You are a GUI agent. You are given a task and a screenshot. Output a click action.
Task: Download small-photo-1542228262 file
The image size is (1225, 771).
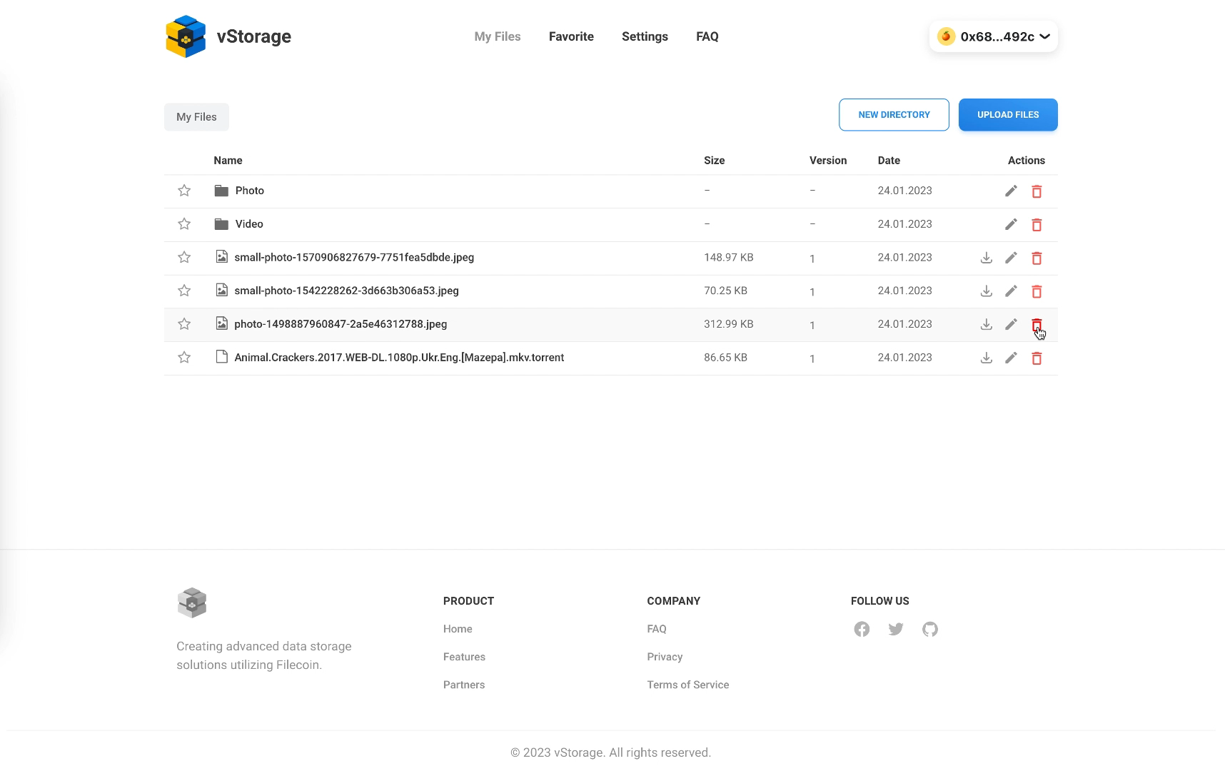[x=986, y=291]
